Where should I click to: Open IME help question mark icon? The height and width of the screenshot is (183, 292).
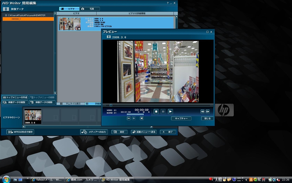(x=234, y=180)
